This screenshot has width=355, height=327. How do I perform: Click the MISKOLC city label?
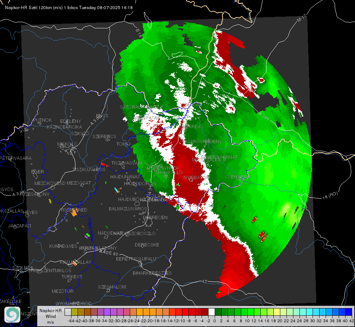(x=67, y=144)
